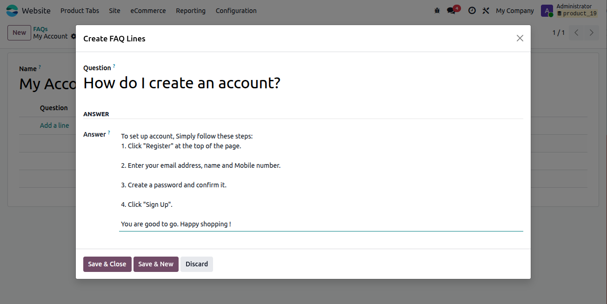Edit the question title input field

[303, 83]
